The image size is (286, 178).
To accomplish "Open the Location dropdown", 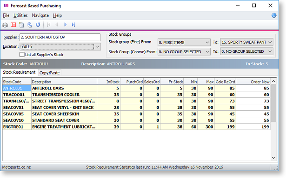I will [x=98, y=47].
